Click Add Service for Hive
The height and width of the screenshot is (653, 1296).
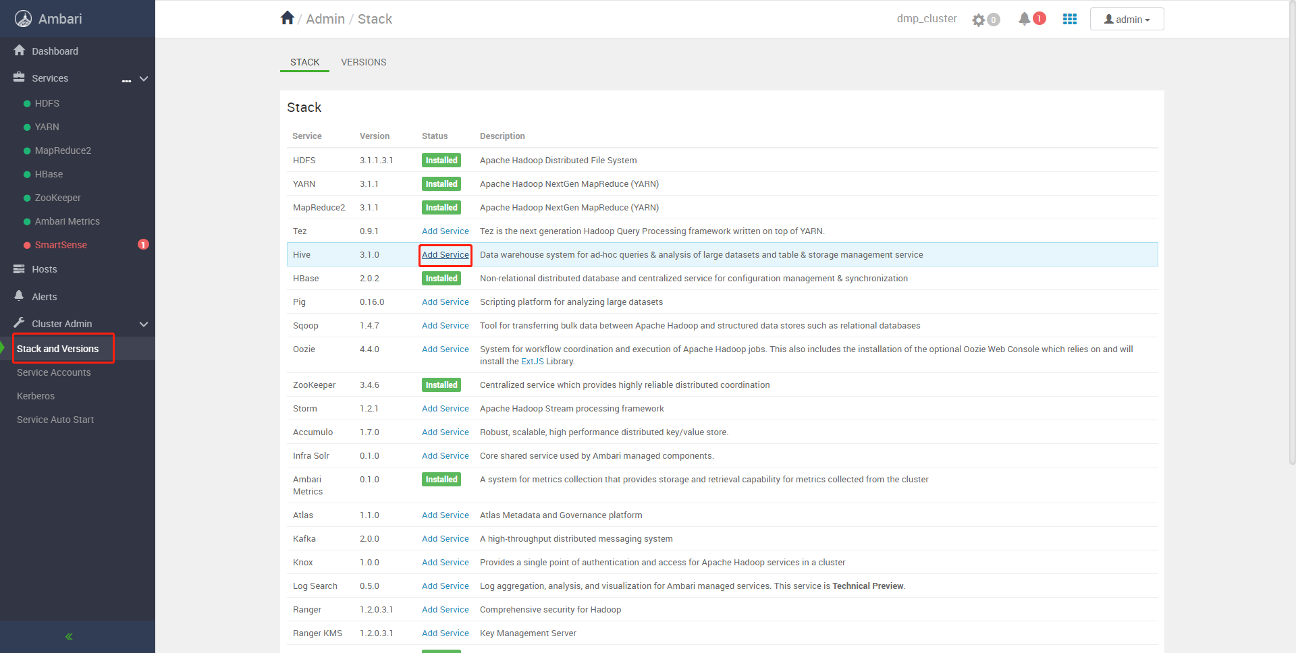point(446,255)
